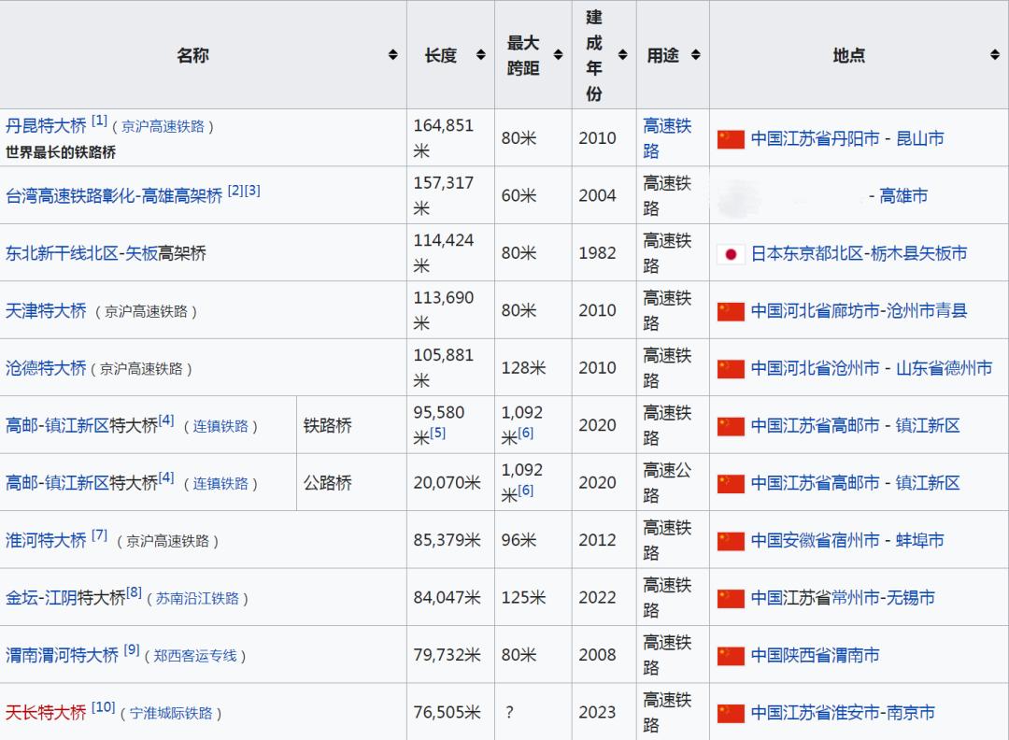
Task: Click the China flag beside 中国安徽省宿州市
Action: (731, 541)
